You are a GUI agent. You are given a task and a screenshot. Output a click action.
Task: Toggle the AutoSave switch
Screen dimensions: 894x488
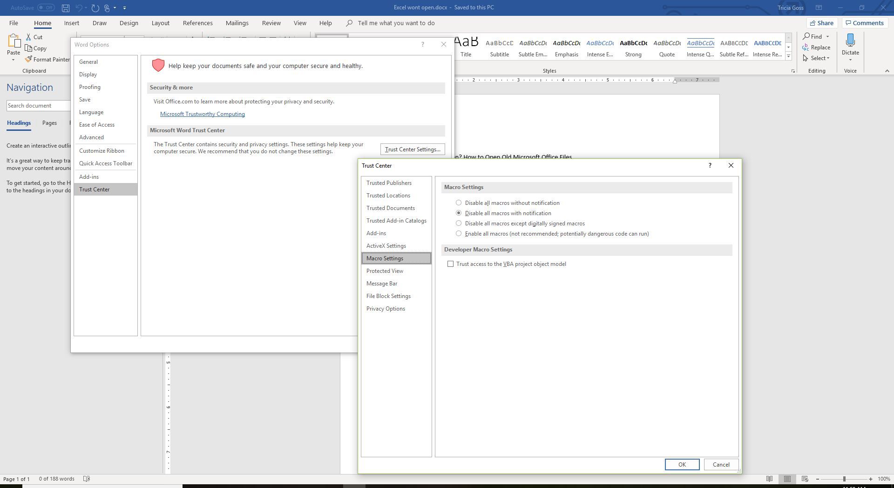point(46,8)
